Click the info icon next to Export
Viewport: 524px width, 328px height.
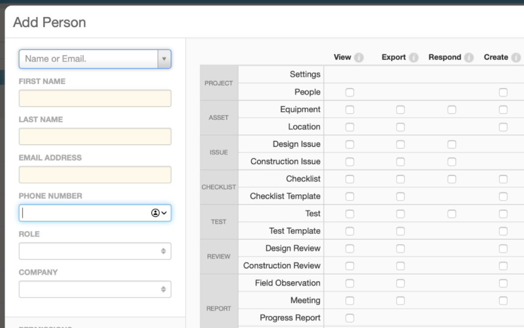tap(414, 57)
